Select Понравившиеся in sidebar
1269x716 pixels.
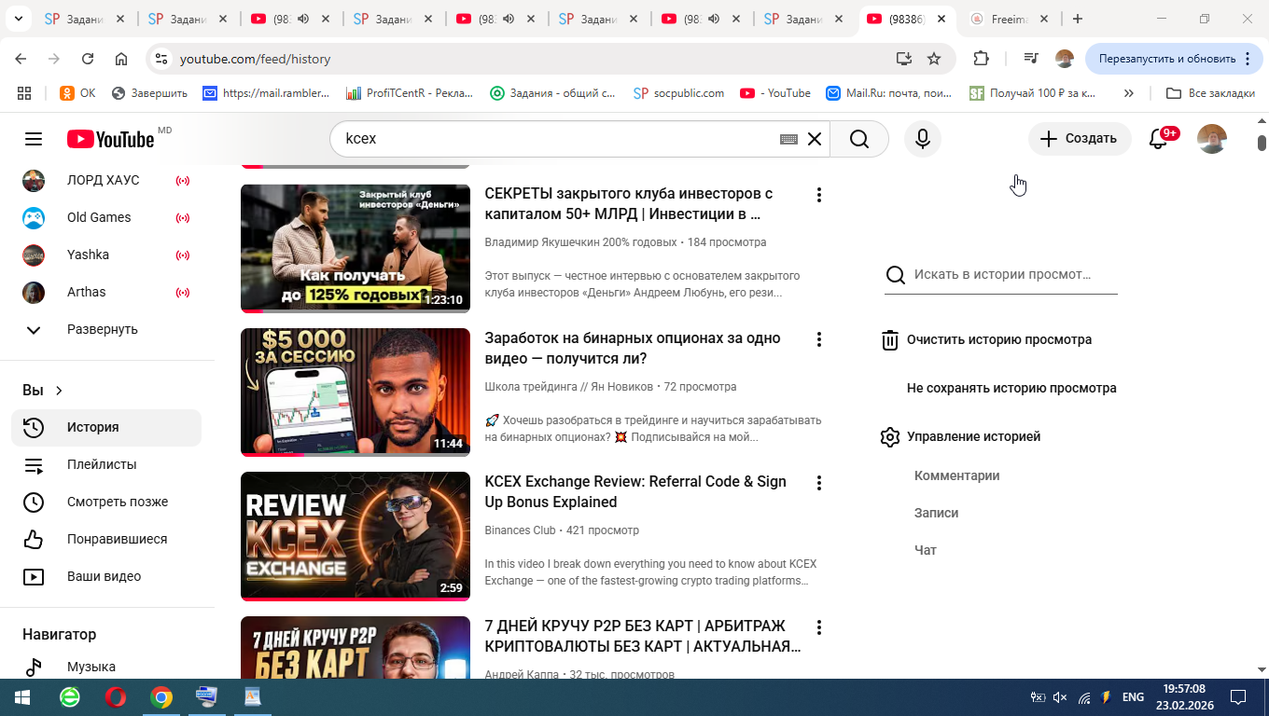pos(107,539)
